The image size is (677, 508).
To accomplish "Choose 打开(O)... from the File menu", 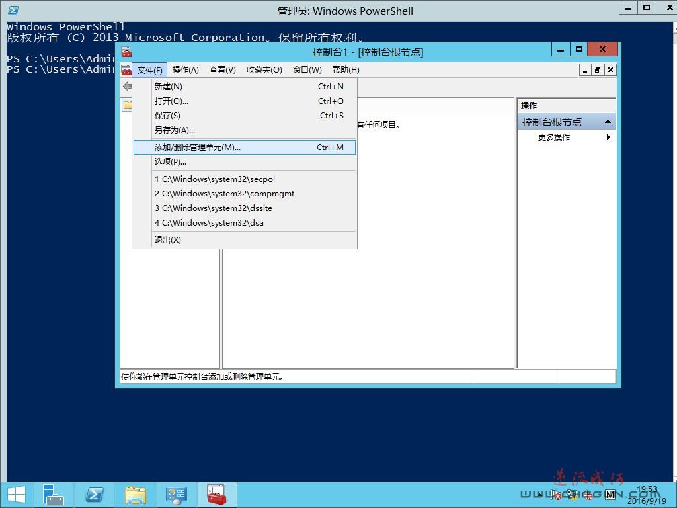I will click(245, 101).
